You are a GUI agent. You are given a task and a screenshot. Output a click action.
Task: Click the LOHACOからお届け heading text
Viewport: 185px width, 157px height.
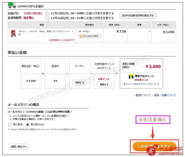31,6
